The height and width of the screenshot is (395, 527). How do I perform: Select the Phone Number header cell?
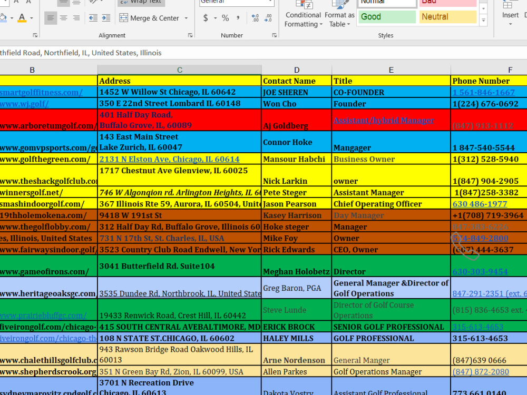coord(489,81)
